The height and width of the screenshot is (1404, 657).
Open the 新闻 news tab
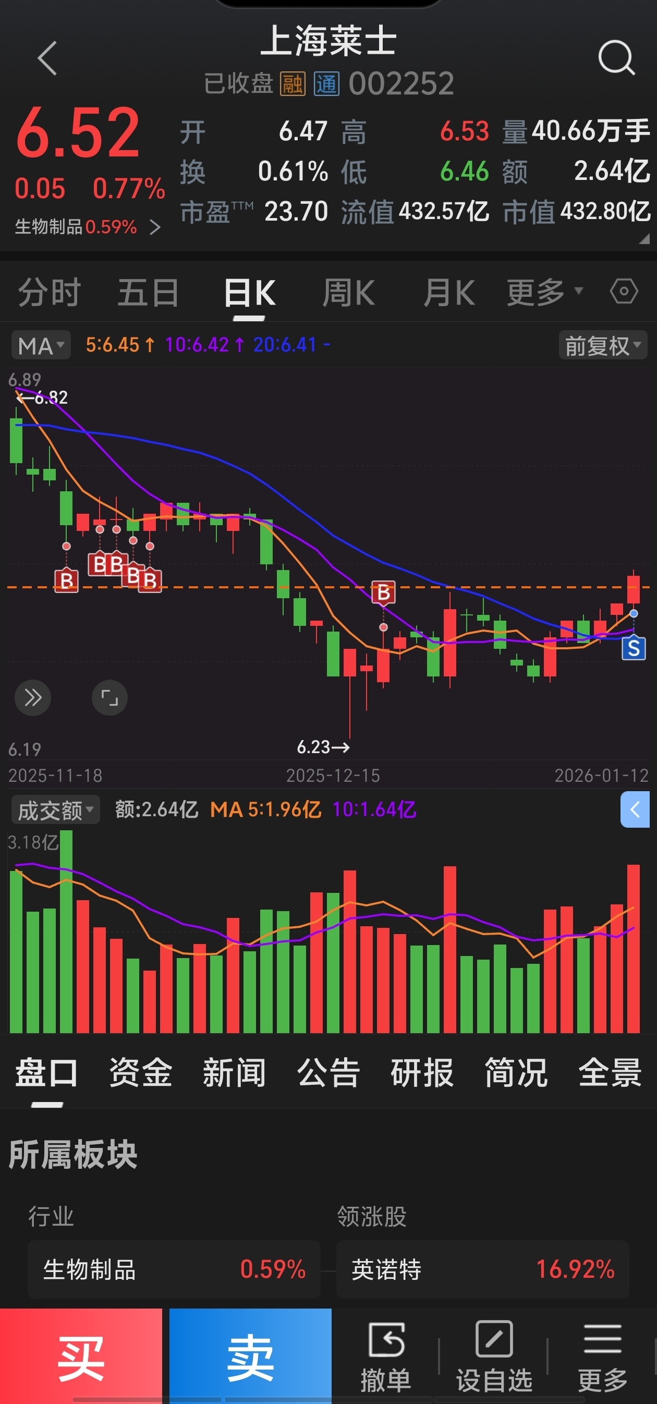click(x=234, y=1073)
